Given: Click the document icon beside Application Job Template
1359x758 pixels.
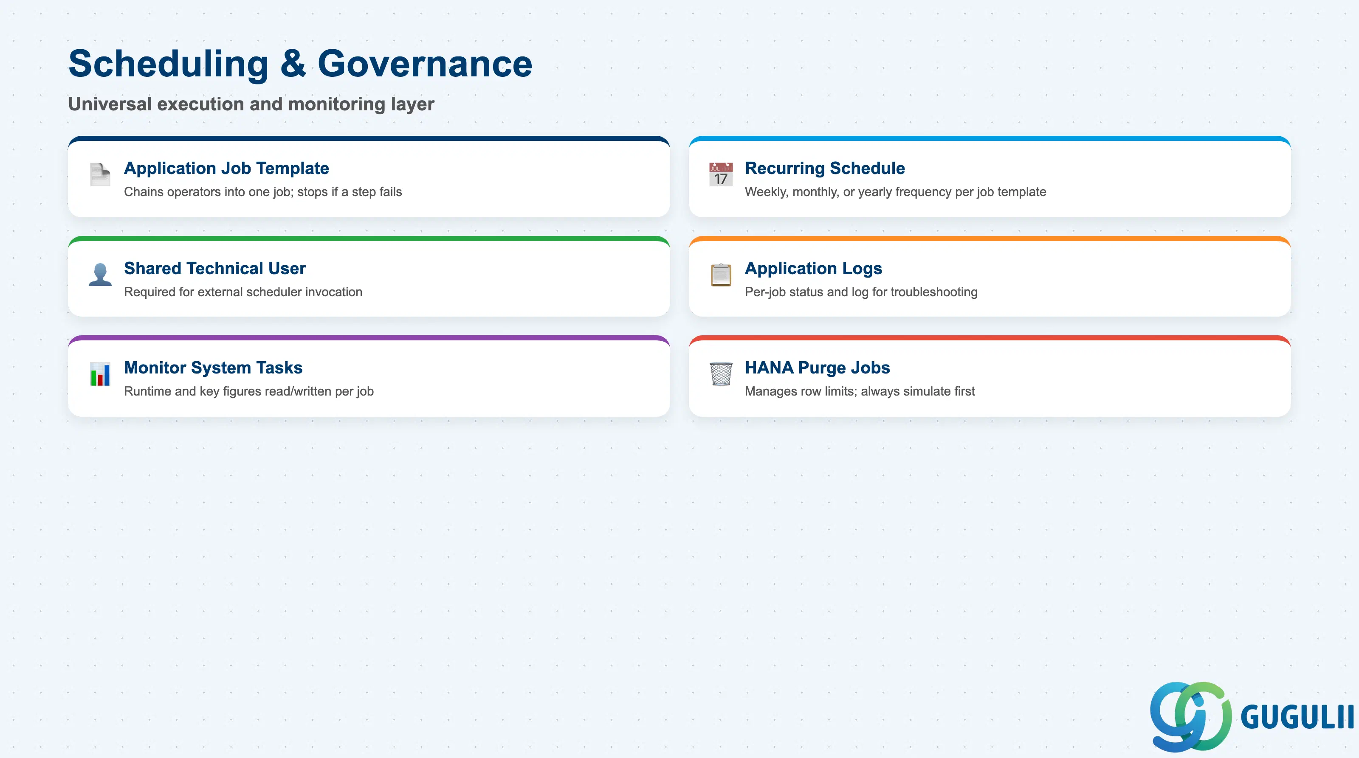Looking at the screenshot, I should point(100,174).
